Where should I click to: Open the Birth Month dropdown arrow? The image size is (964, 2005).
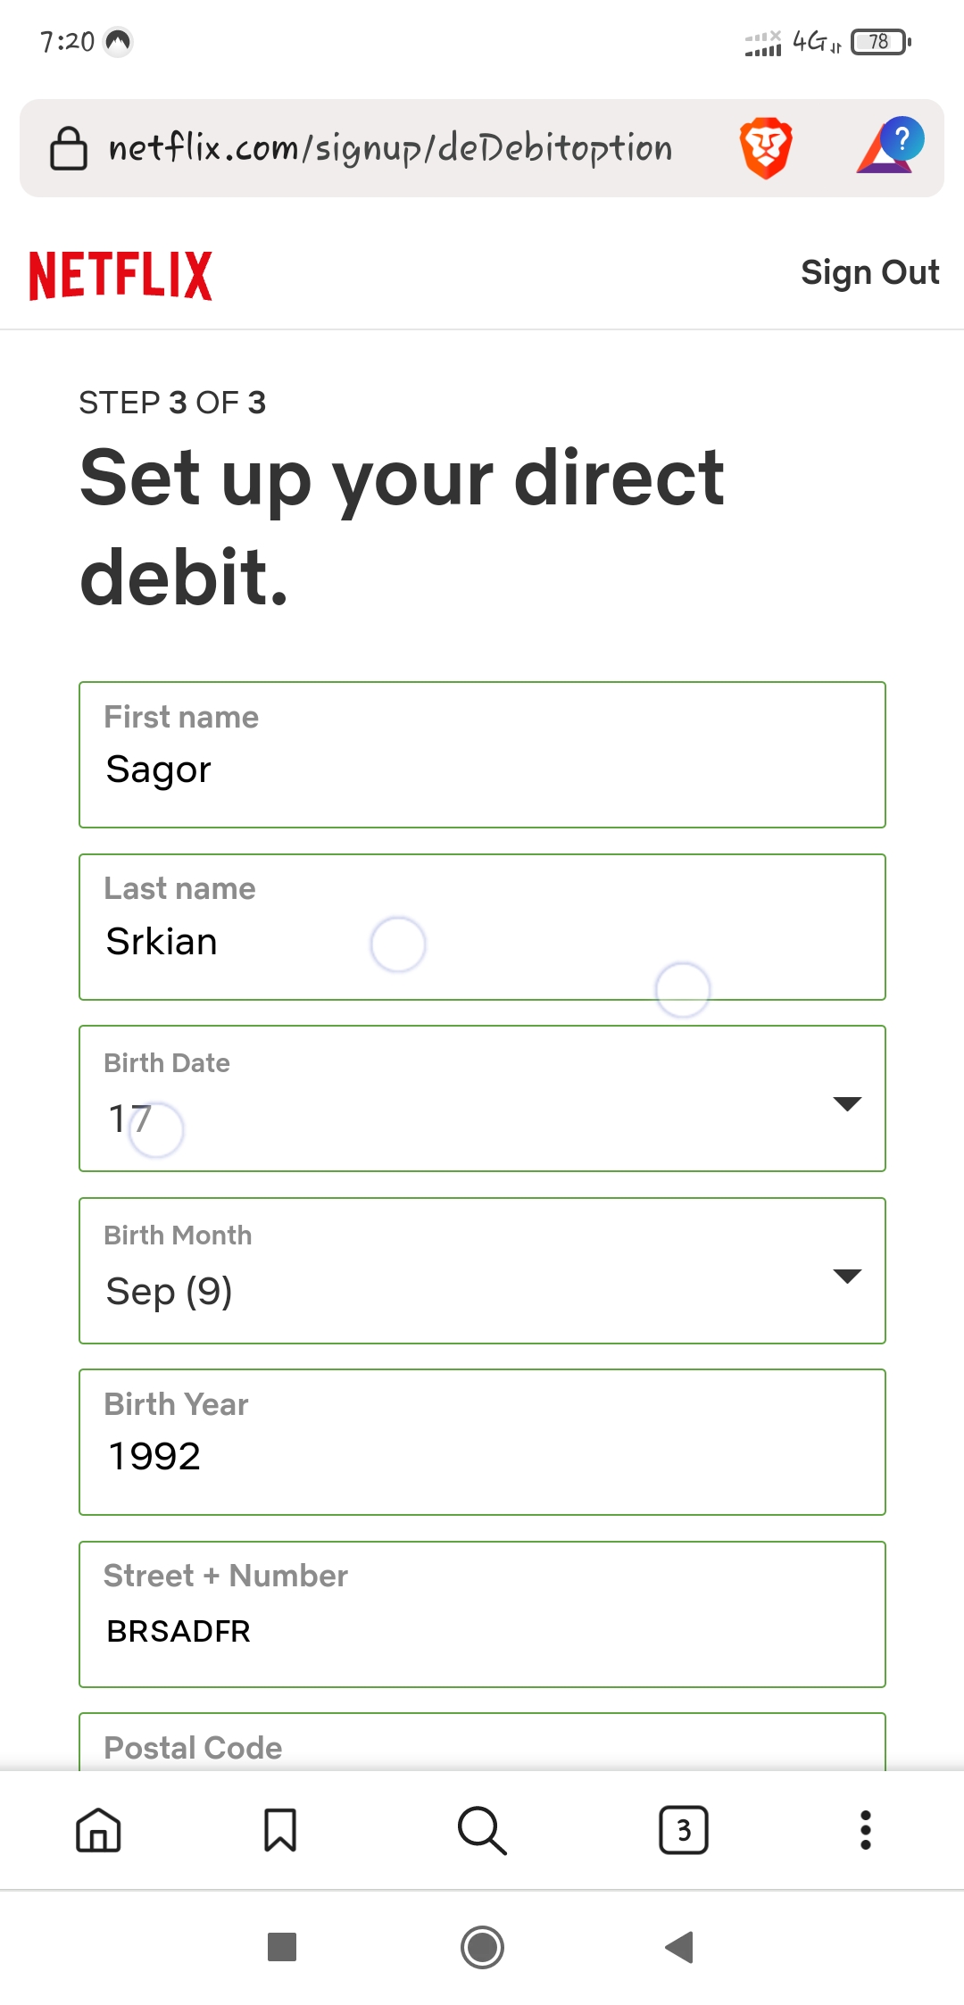point(846,1276)
